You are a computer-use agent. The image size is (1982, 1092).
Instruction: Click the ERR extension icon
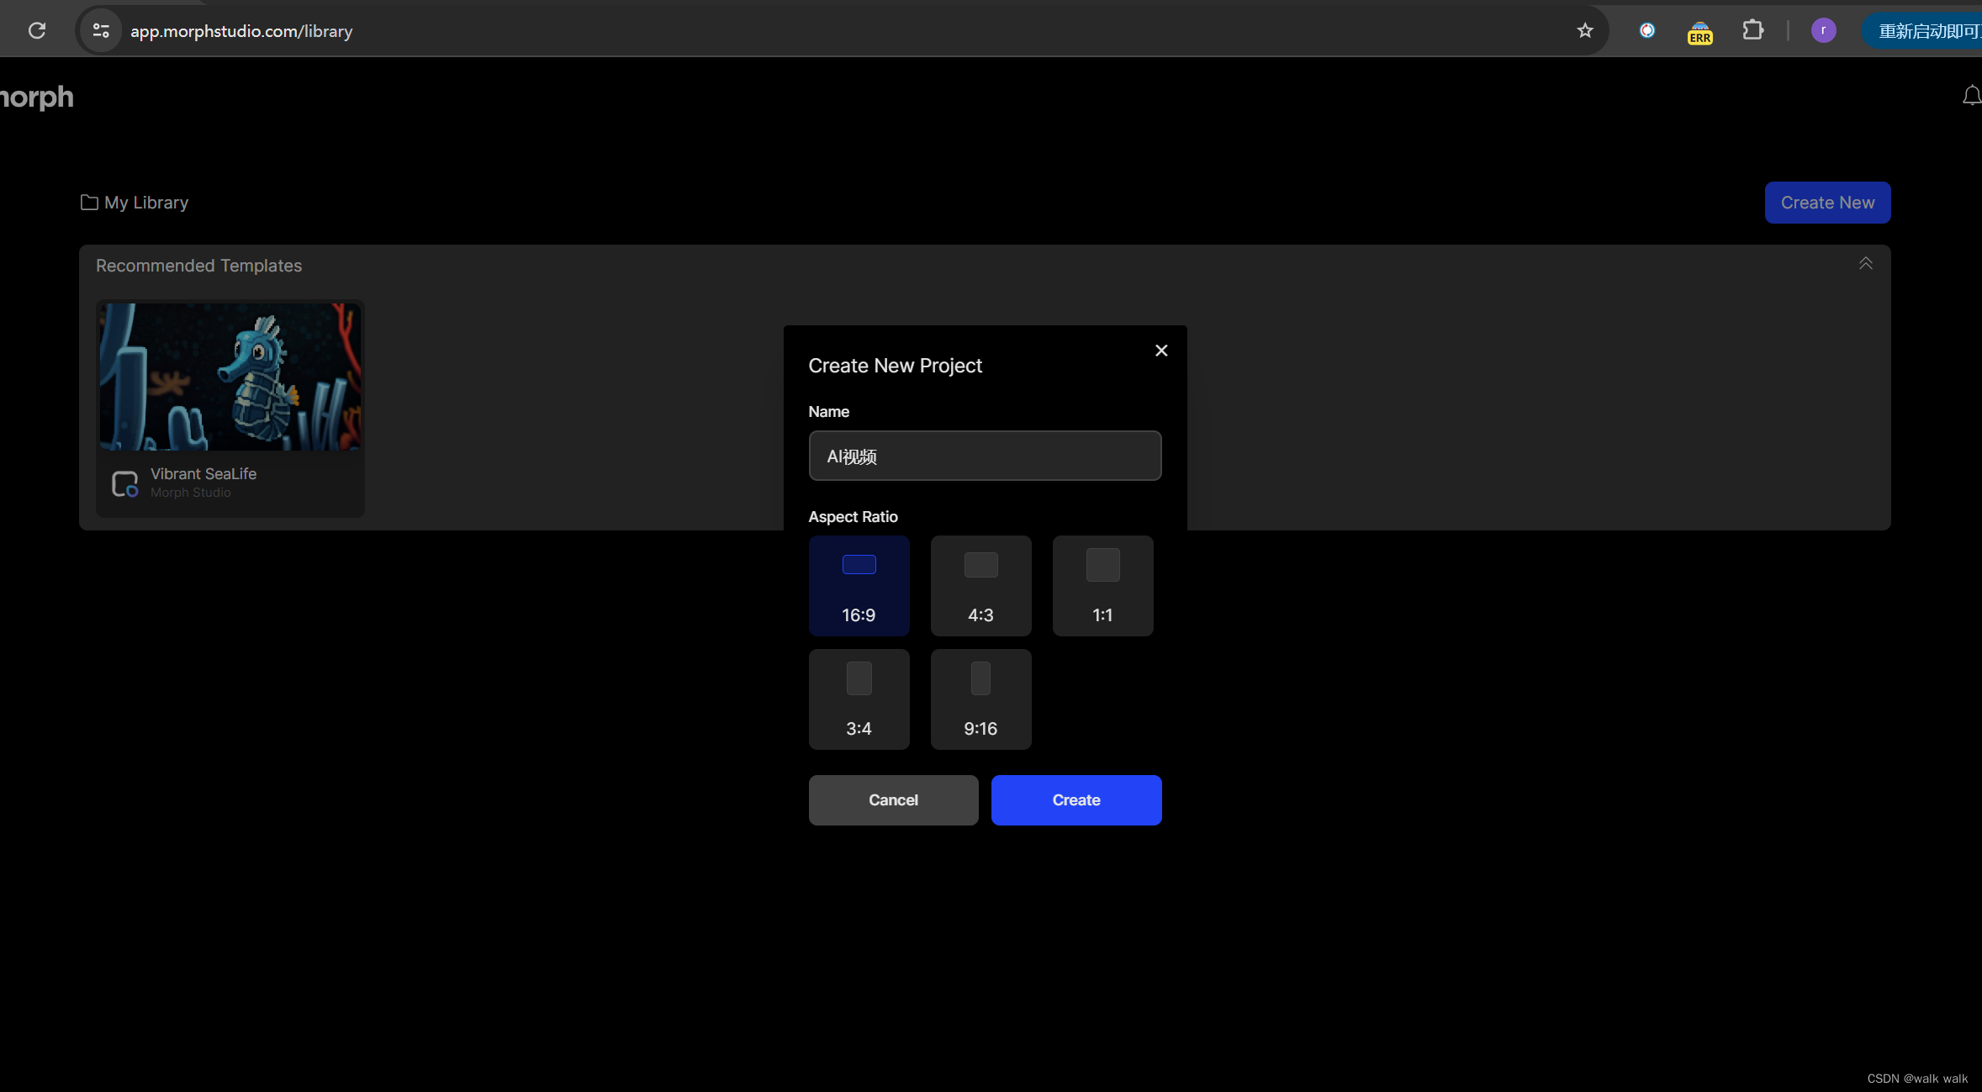(x=1699, y=33)
